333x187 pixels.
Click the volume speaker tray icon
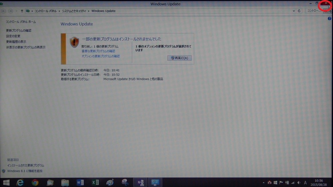click(299, 183)
